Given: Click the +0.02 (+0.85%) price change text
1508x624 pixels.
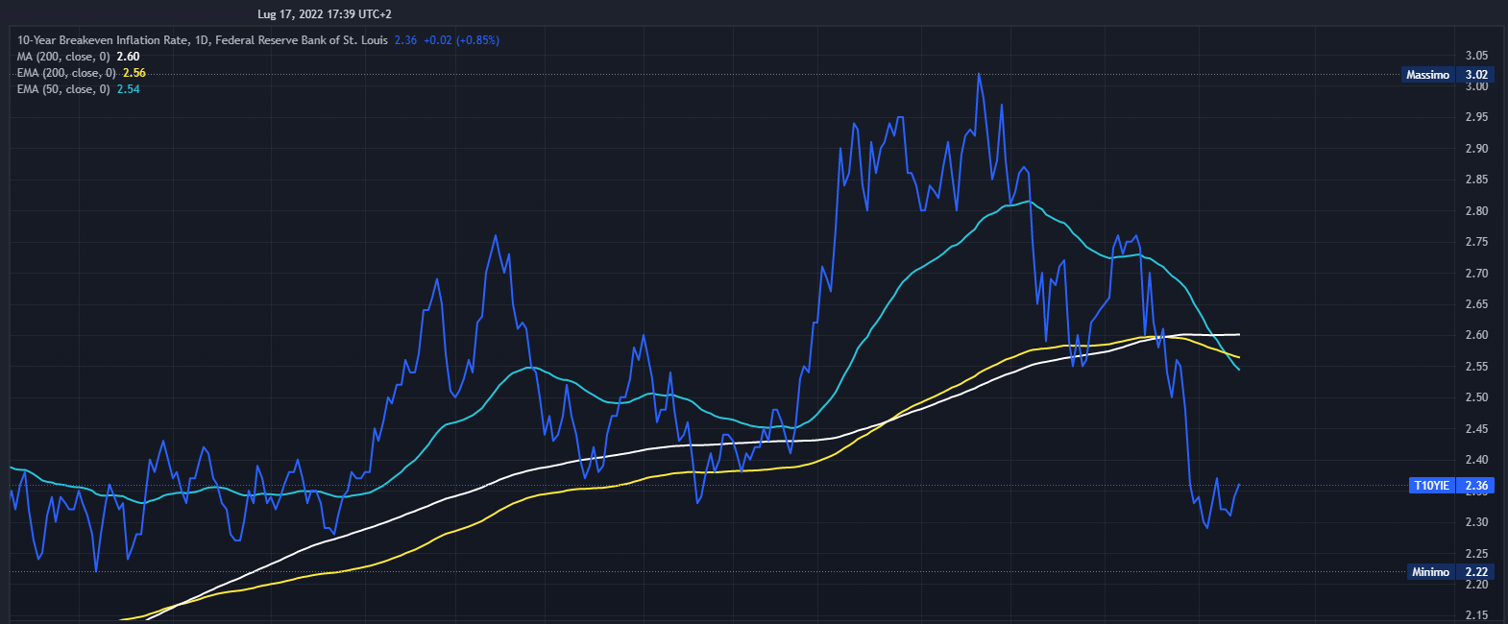Looking at the screenshot, I should 461,40.
